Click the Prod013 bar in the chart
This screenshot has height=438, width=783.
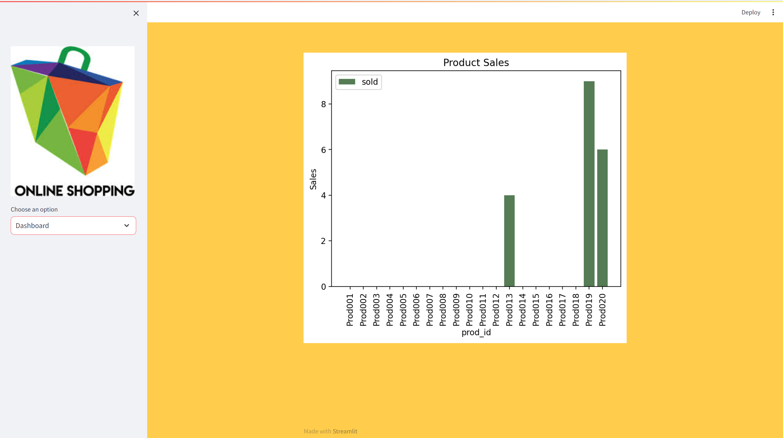509,241
